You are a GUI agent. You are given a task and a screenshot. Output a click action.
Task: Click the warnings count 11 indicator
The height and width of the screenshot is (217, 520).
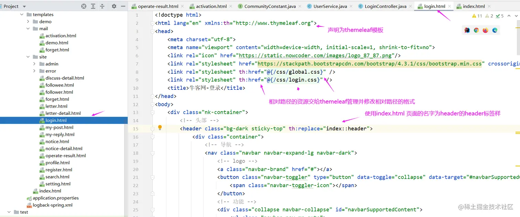point(477,16)
